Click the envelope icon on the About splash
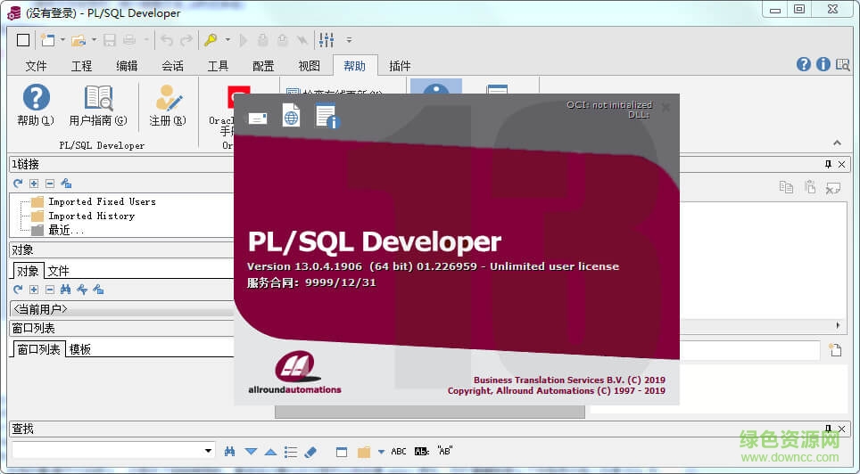The width and height of the screenshot is (860, 474). [x=258, y=118]
